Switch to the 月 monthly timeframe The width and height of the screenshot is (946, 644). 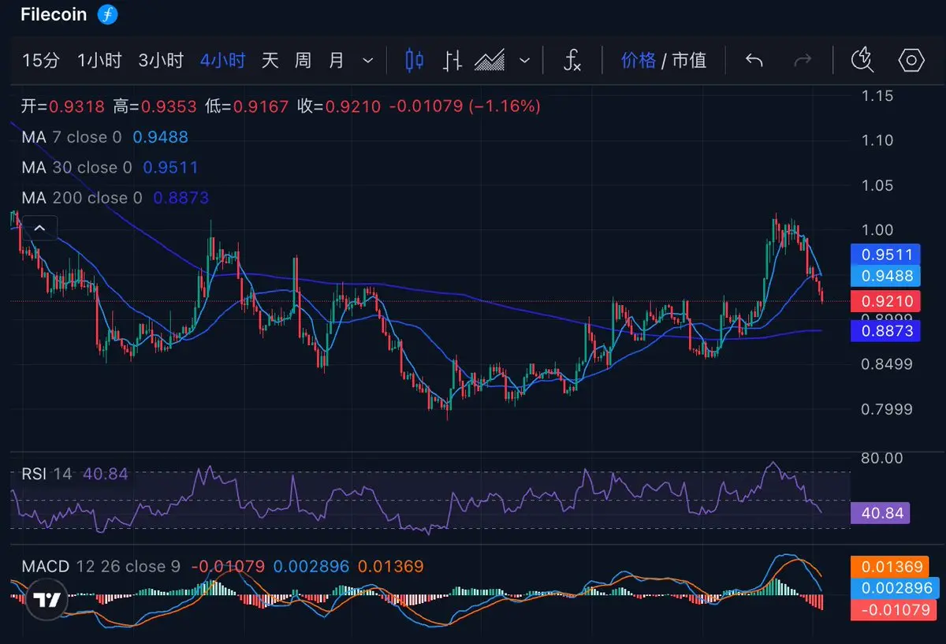tap(337, 61)
